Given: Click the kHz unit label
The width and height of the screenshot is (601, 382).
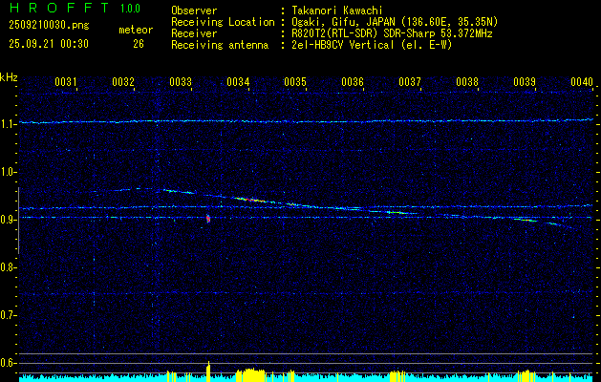Looking at the screenshot, I should (x=9, y=76).
